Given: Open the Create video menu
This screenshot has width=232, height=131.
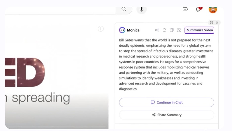Looking at the screenshot, I should pyautogui.click(x=185, y=9).
